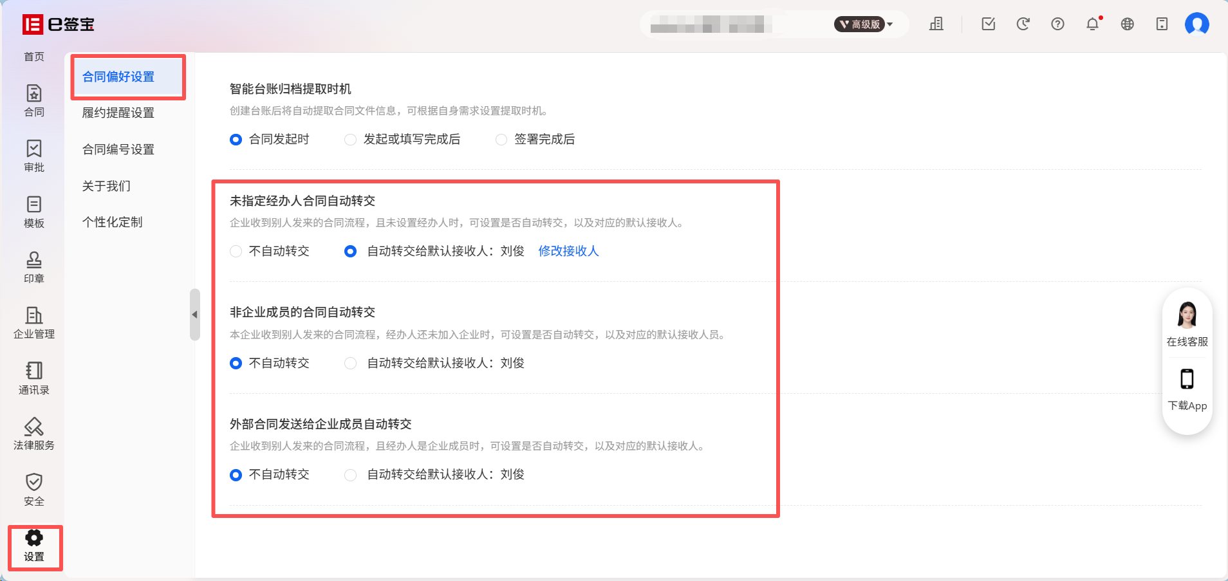
Task: Click the e签宝 logo
Action: [x=59, y=24]
